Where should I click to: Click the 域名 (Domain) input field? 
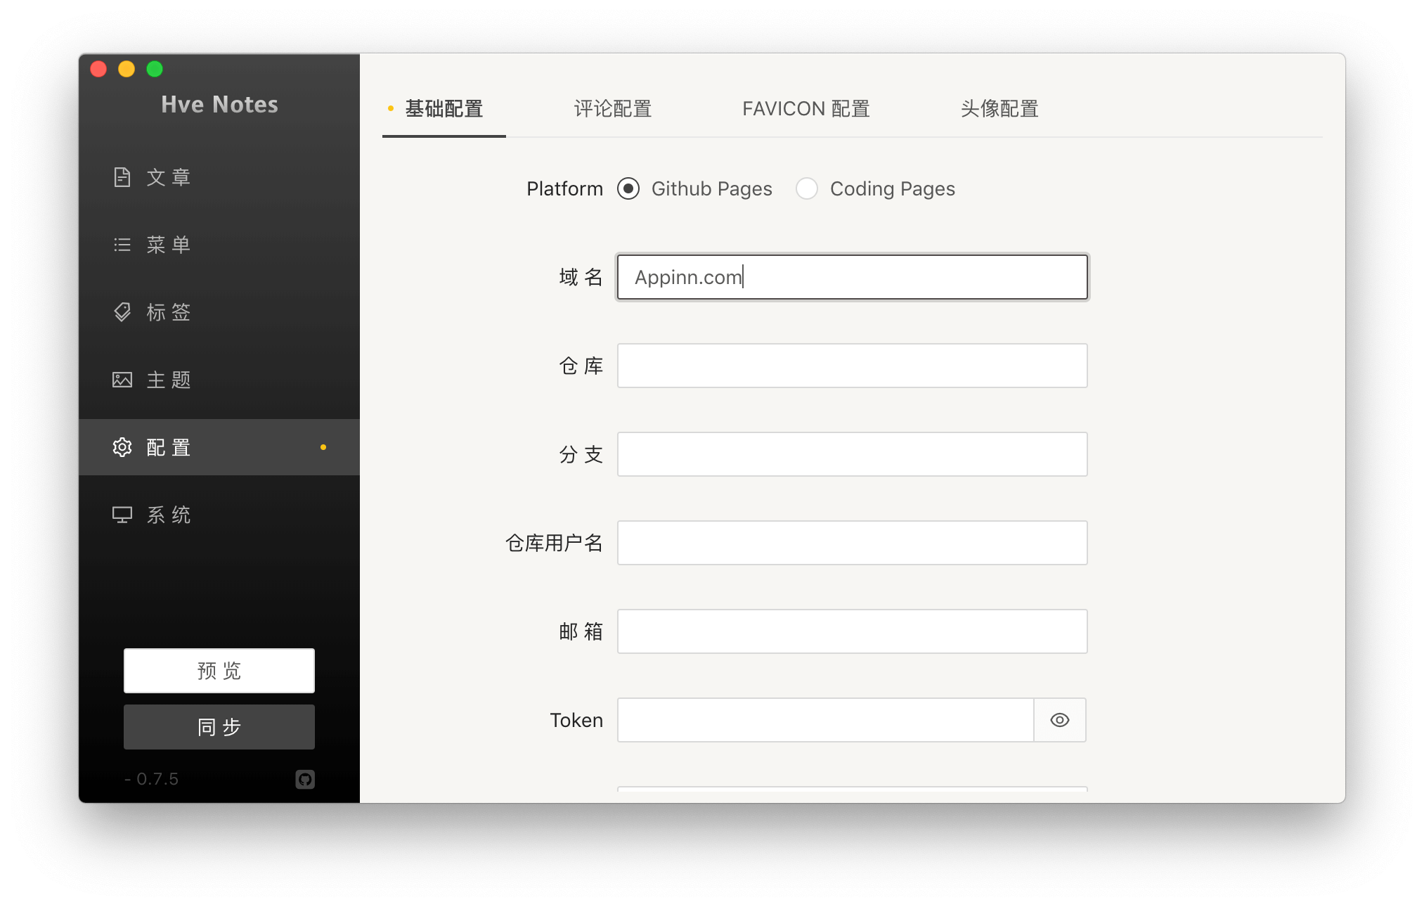(x=850, y=276)
